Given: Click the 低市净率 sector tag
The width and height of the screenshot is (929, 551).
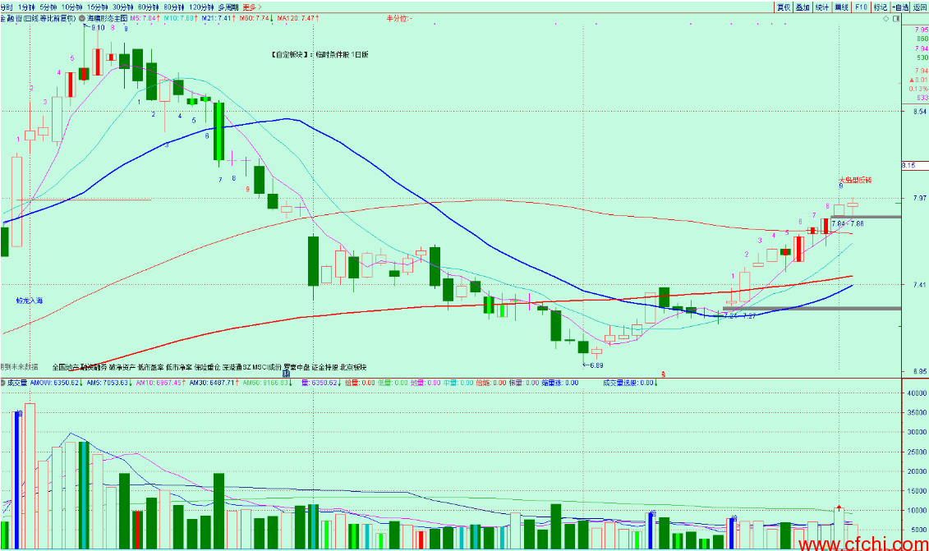Looking at the screenshot, I should coord(180,367).
